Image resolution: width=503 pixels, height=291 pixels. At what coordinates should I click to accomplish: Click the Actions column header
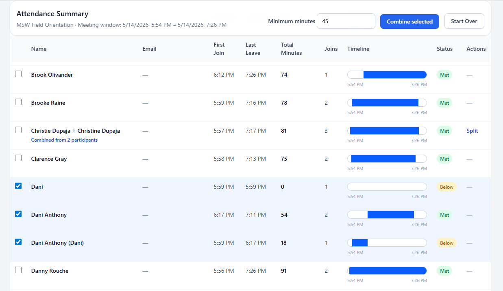pyautogui.click(x=476, y=49)
